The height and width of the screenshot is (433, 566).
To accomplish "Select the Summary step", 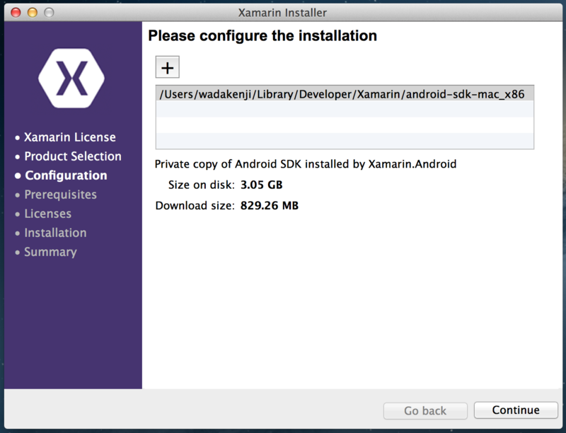I will pos(50,252).
